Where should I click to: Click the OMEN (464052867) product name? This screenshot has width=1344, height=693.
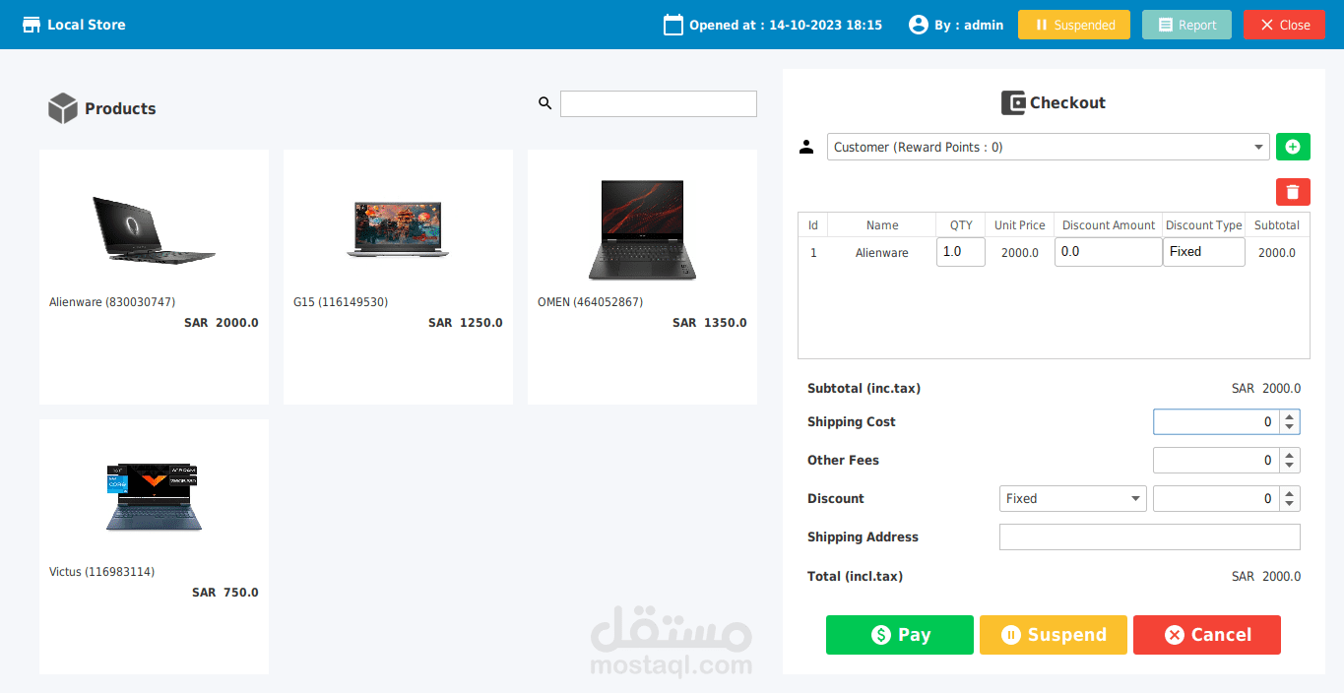590,302
